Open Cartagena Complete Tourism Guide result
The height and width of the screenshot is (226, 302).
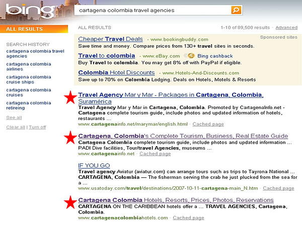tap(183, 136)
